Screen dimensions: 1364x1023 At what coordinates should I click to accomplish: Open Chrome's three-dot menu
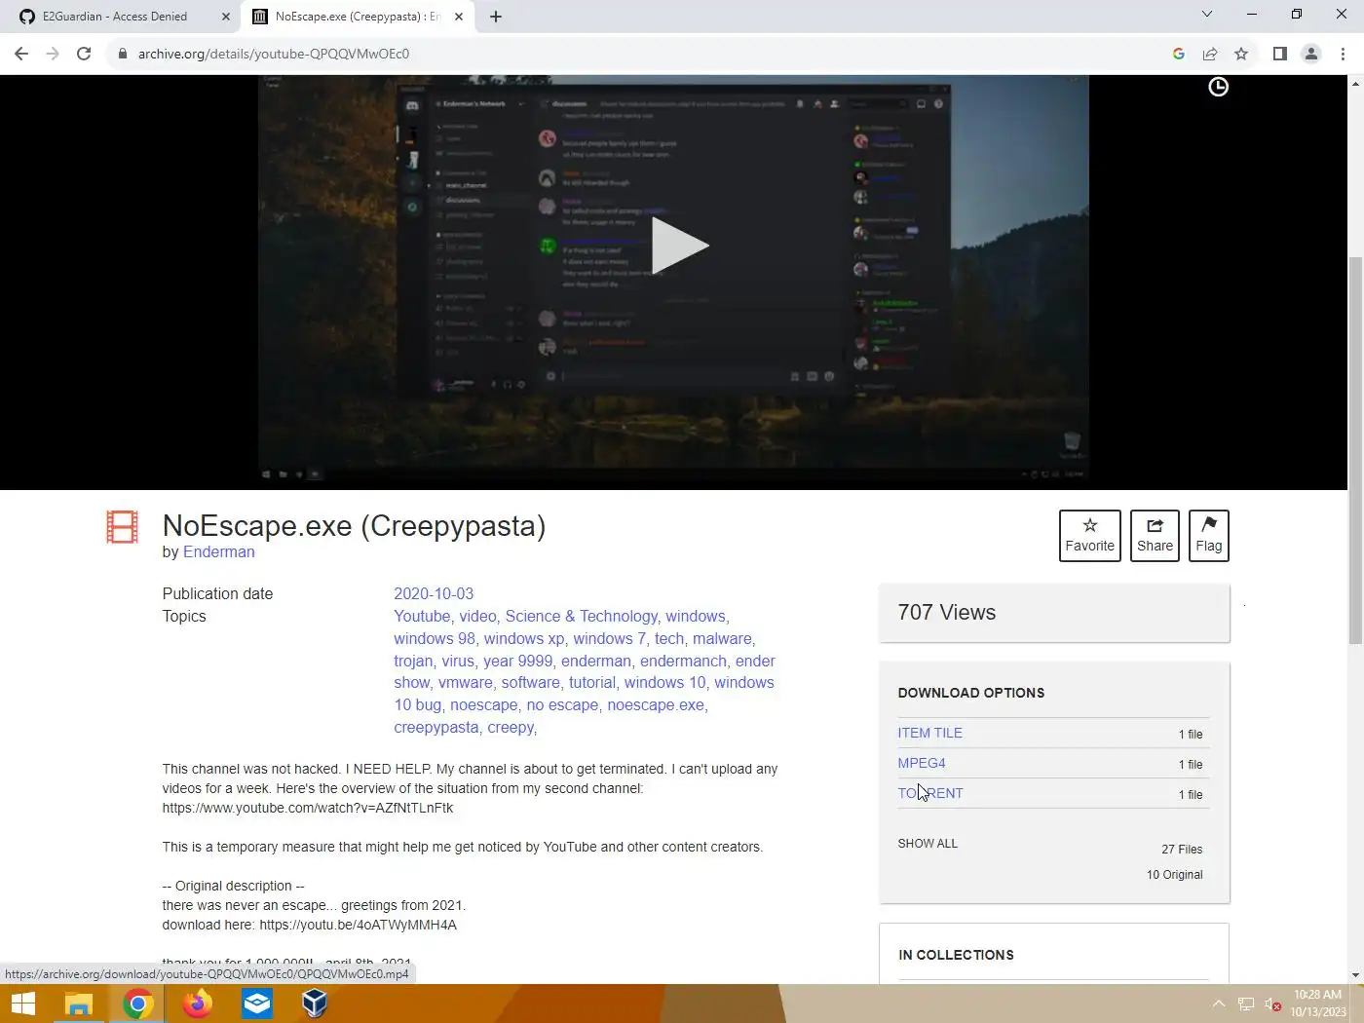[1343, 54]
